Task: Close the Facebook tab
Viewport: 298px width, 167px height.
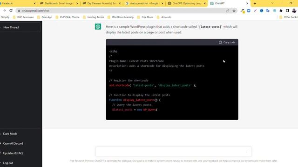Action: [34, 3]
